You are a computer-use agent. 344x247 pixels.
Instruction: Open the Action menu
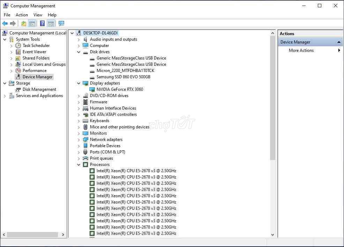pyautogui.click(x=22, y=15)
